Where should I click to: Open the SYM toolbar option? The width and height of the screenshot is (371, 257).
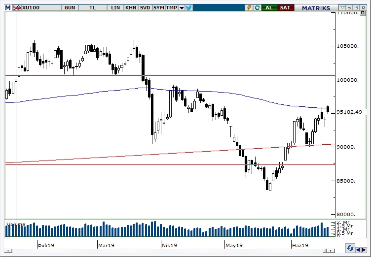[x=158, y=8]
